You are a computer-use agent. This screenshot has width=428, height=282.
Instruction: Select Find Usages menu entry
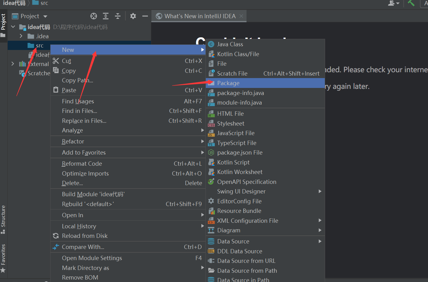coord(128,101)
